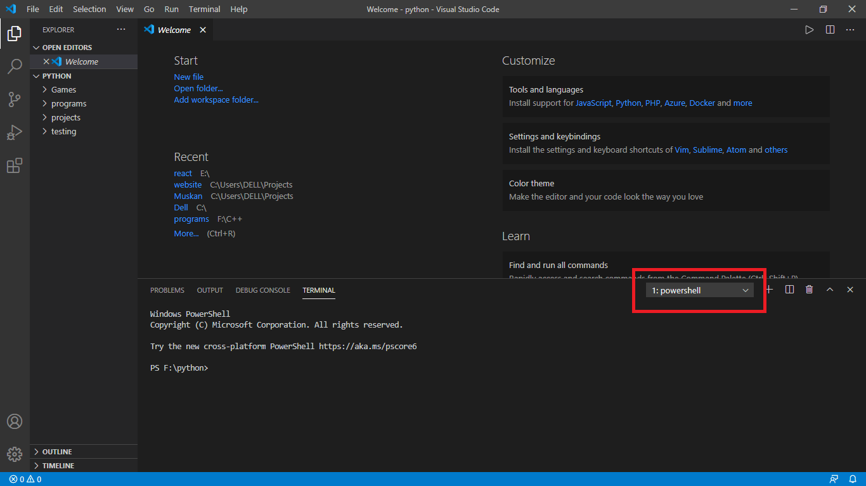Open the Terminal menu

click(204, 9)
